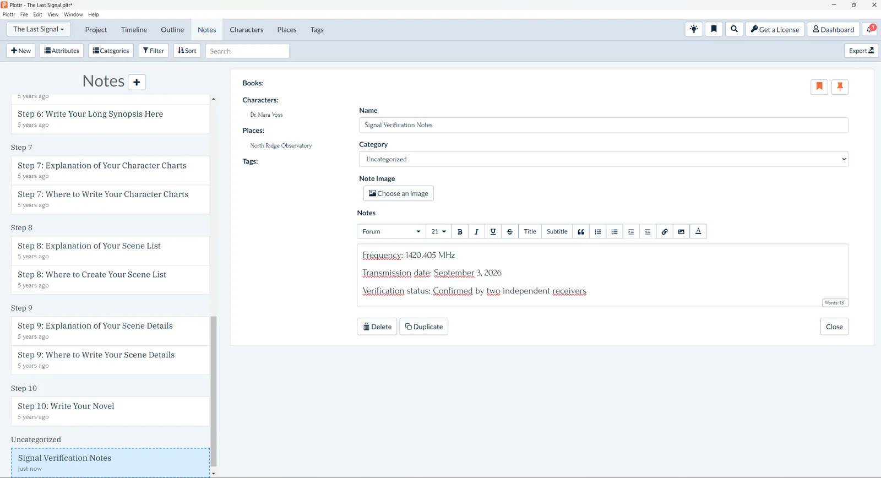Open The Last Signal project dropdown
The width and height of the screenshot is (881, 478).
pos(39,29)
